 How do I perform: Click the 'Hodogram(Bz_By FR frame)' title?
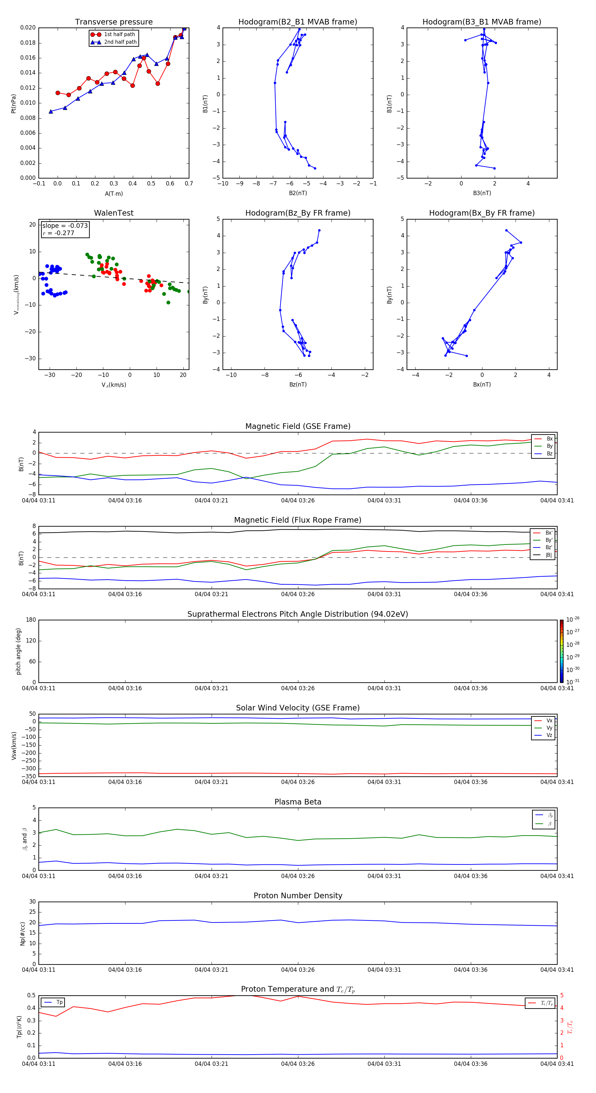tap(298, 213)
